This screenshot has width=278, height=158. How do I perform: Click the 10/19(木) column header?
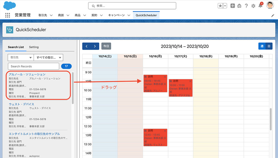[x=231, y=56]
